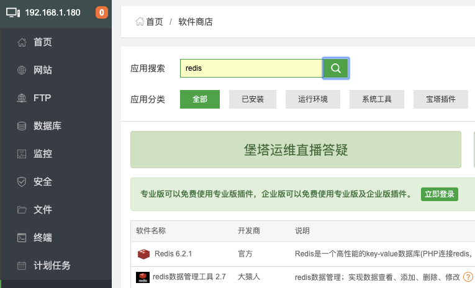Click the 立即登录 green button
This screenshot has height=288, width=475.
(440, 194)
